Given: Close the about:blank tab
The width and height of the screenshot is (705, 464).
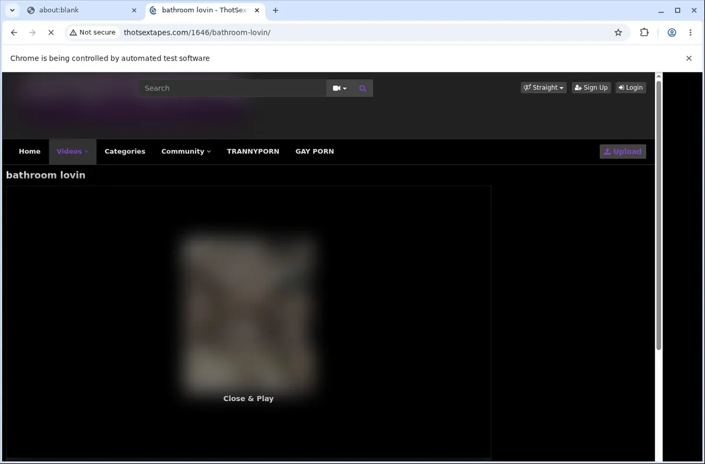Looking at the screenshot, I should (135, 10).
